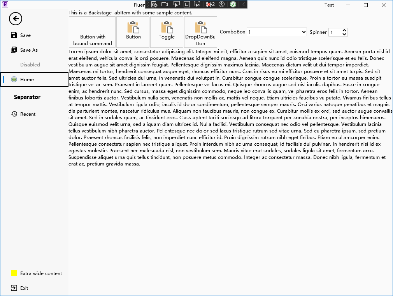Open the DropDownButton menu
This screenshot has width=393, height=296.
pyautogui.click(x=200, y=32)
